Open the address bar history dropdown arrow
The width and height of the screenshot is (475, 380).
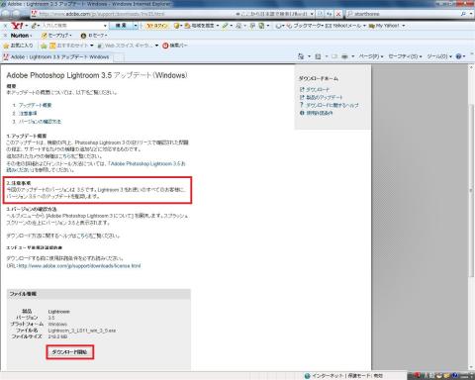[312, 14]
